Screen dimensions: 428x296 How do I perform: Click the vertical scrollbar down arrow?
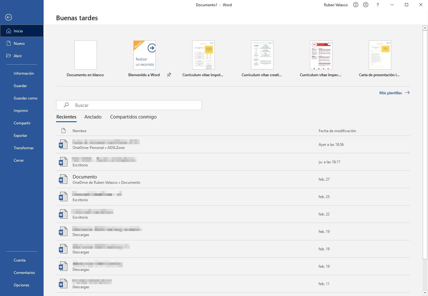(425, 293)
